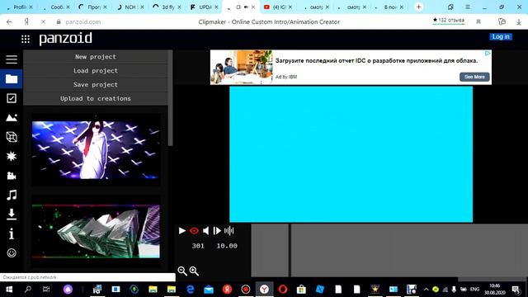Screen dimensions: 528x297
Task: Open the hamburger menu in panzoid sidebar
Action: pyautogui.click(x=12, y=59)
